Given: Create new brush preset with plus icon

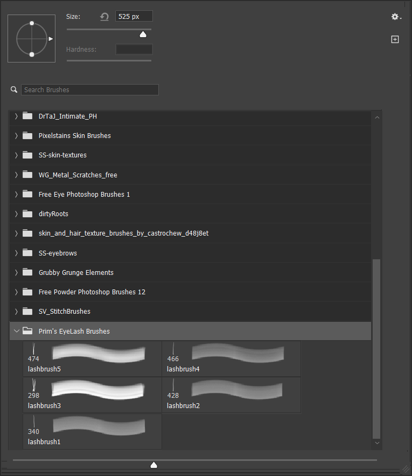Looking at the screenshot, I should coord(395,39).
